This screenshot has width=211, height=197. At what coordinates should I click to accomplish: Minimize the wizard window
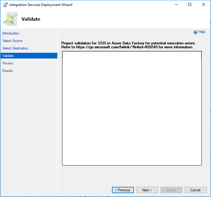[176, 5]
